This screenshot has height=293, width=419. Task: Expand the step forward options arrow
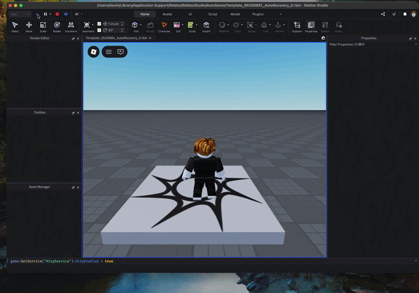(x=82, y=14)
